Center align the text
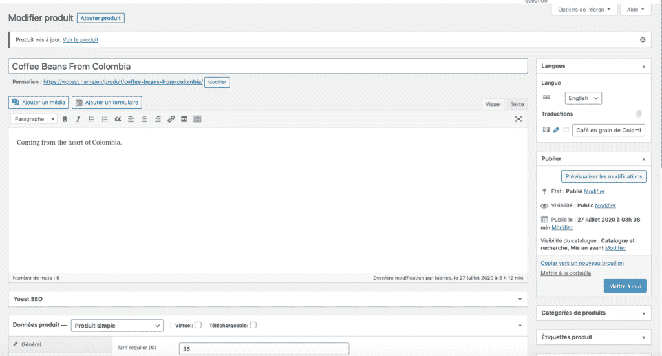Viewport: 662px width, 356px height. [144, 120]
